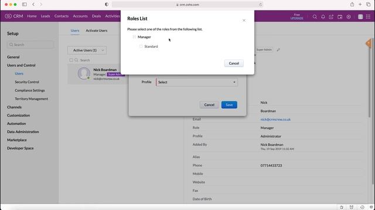Click the calendar icon in CRM header

[340, 17]
